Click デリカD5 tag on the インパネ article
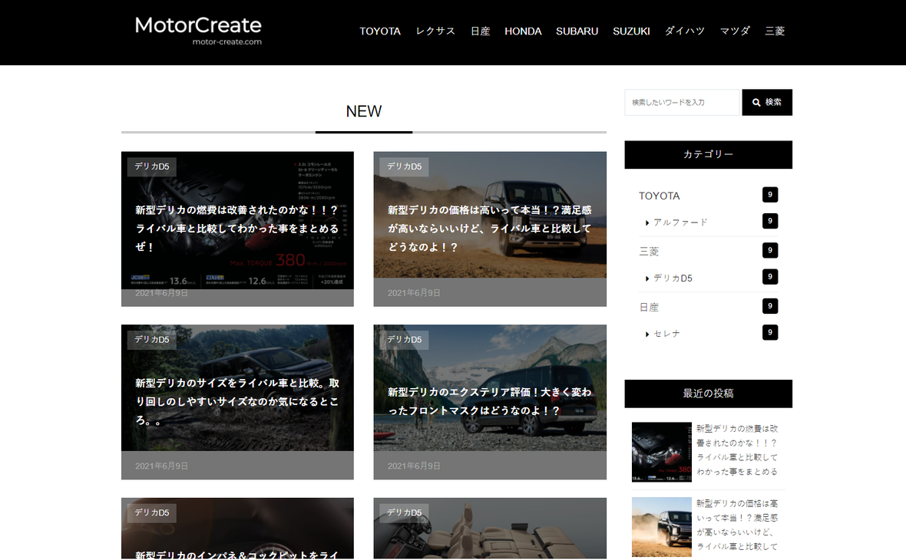 152,512
